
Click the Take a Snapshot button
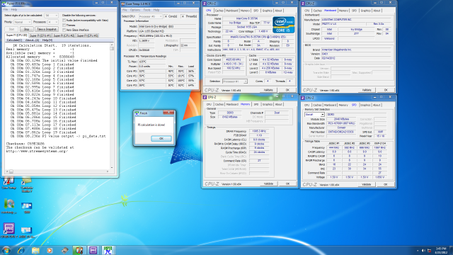click(x=47, y=29)
